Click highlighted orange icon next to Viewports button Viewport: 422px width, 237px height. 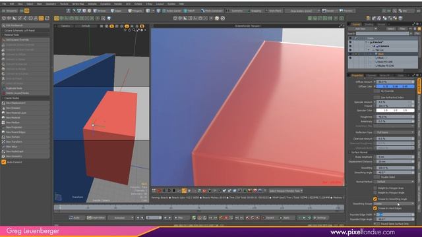point(26,11)
